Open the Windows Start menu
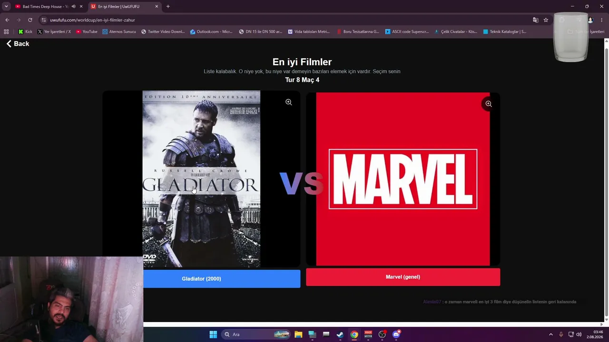This screenshot has height=342, width=609. (213, 334)
